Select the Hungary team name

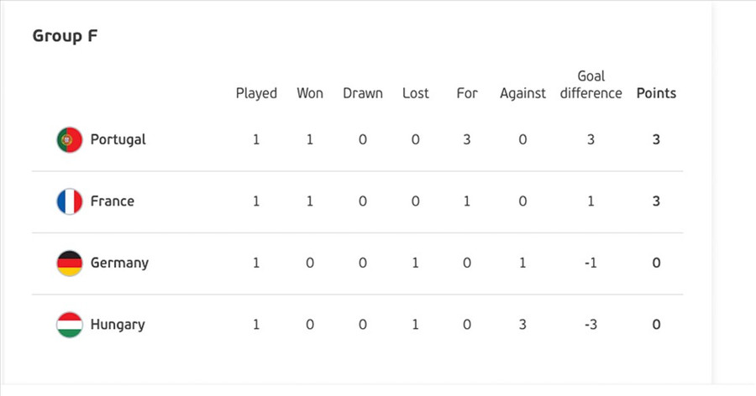[x=118, y=325]
